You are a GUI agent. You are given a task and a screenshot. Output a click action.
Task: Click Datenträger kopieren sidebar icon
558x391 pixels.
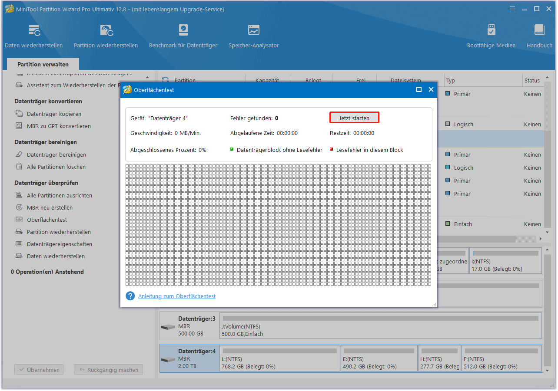[x=19, y=114]
